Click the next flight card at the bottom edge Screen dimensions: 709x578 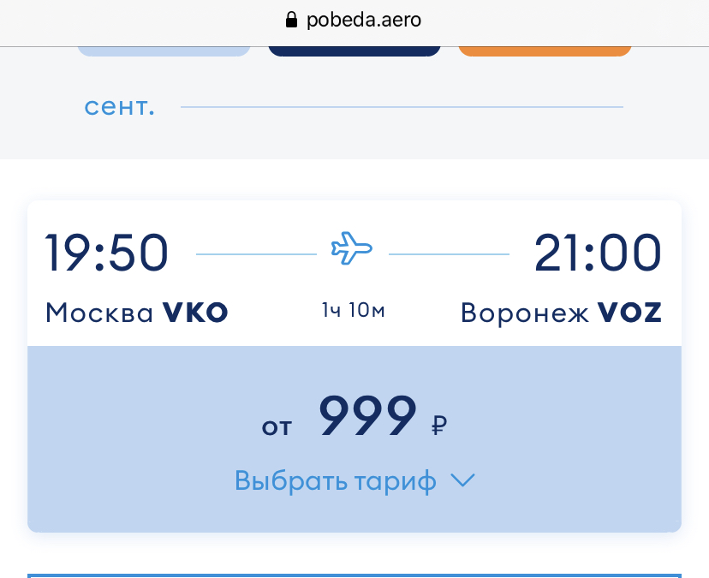point(354,575)
